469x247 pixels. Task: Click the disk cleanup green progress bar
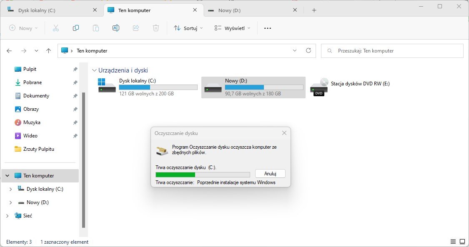pyautogui.click(x=203, y=175)
